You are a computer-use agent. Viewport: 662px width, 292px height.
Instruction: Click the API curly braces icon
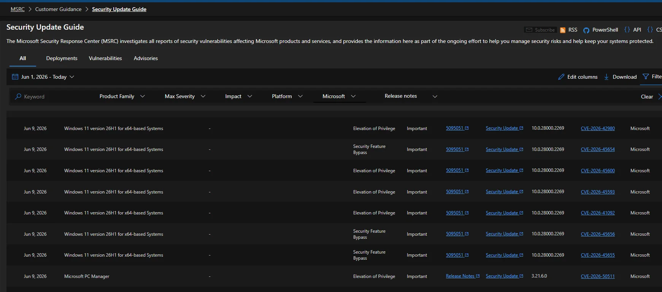627,30
